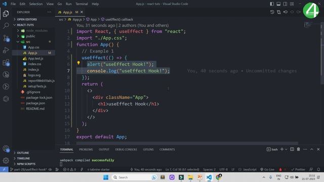The width and height of the screenshot is (324, 182).
Task: Split the terminal panel
Action: click(292, 149)
